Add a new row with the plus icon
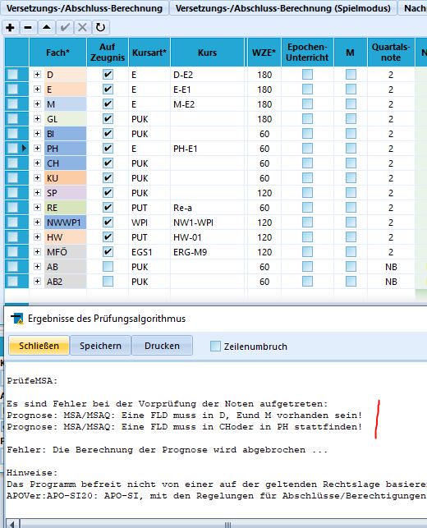Screen dimensions: 427x528 (x=10, y=27)
